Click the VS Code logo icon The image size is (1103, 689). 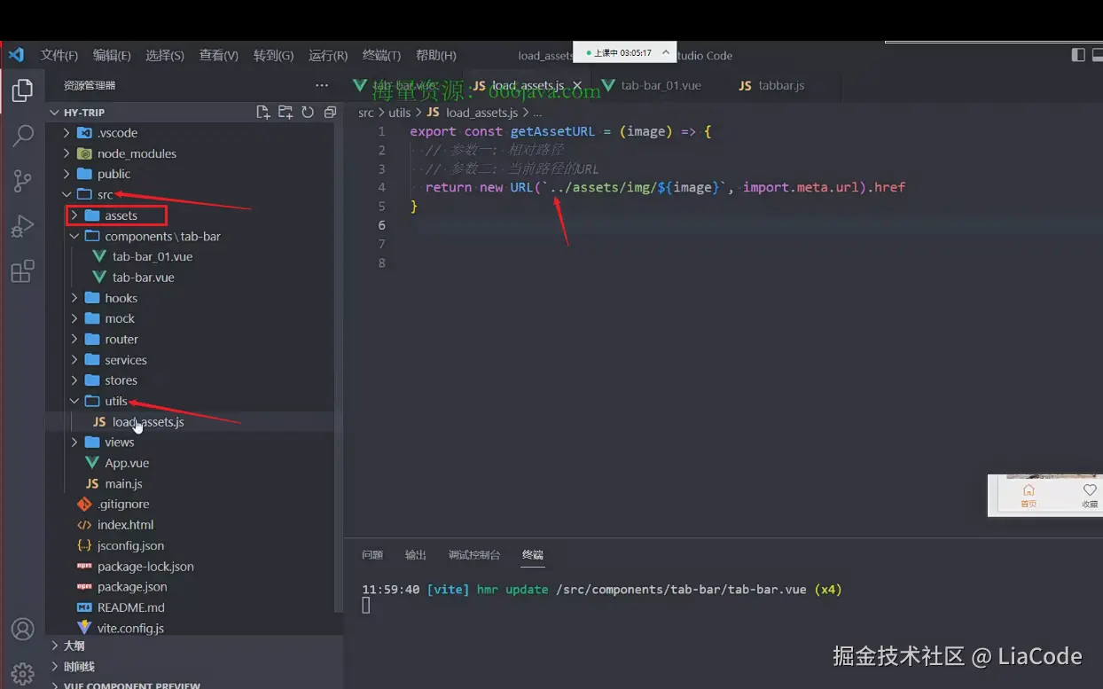tap(16, 55)
